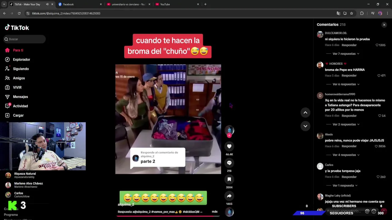The image size is (392, 220).
Task: Expand Ver 4 respuestas
Action: [x=346, y=155]
